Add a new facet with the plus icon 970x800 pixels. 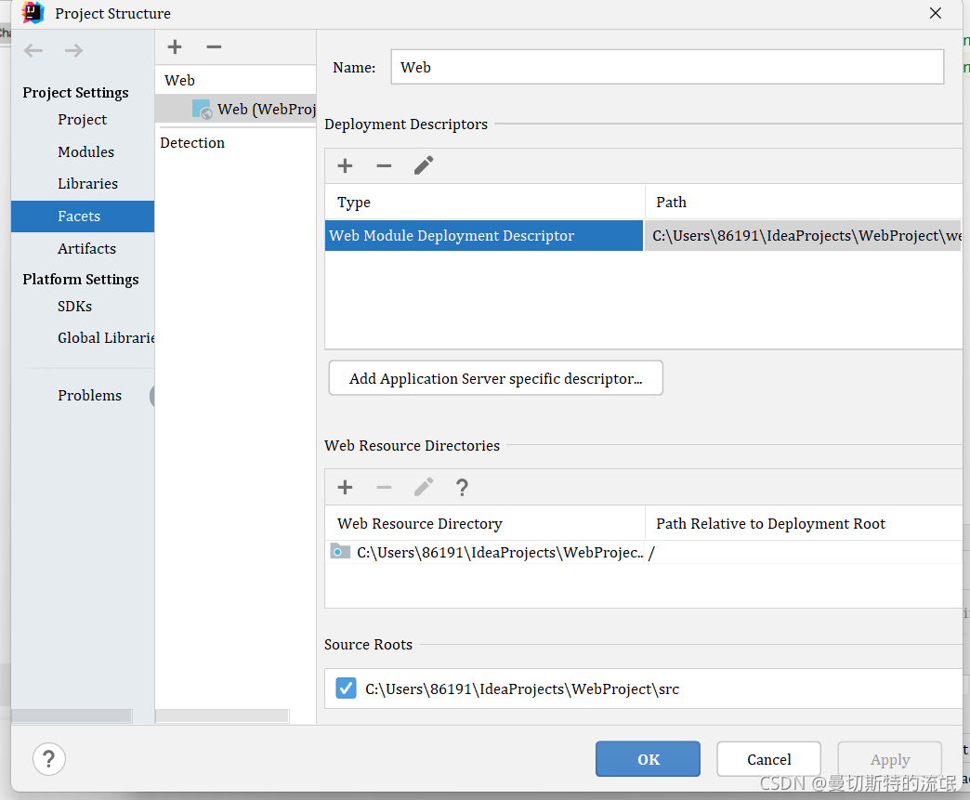175,47
